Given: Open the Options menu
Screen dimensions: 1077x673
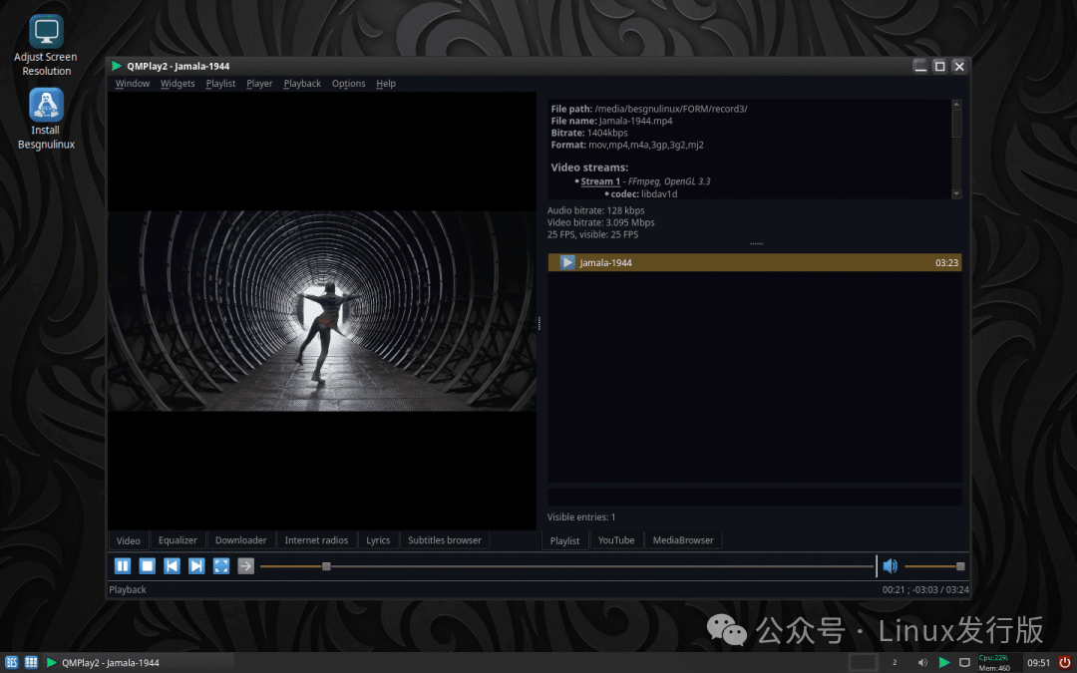Looking at the screenshot, I should 348,83.
